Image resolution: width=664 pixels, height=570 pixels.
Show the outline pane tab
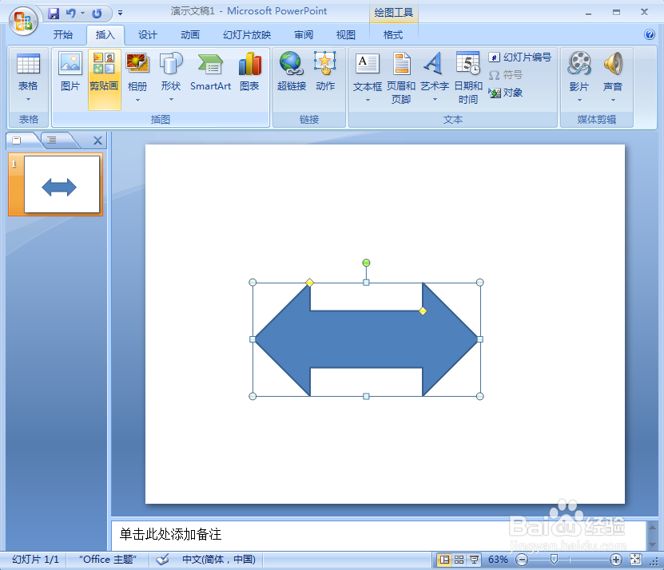tap(53, 141)
